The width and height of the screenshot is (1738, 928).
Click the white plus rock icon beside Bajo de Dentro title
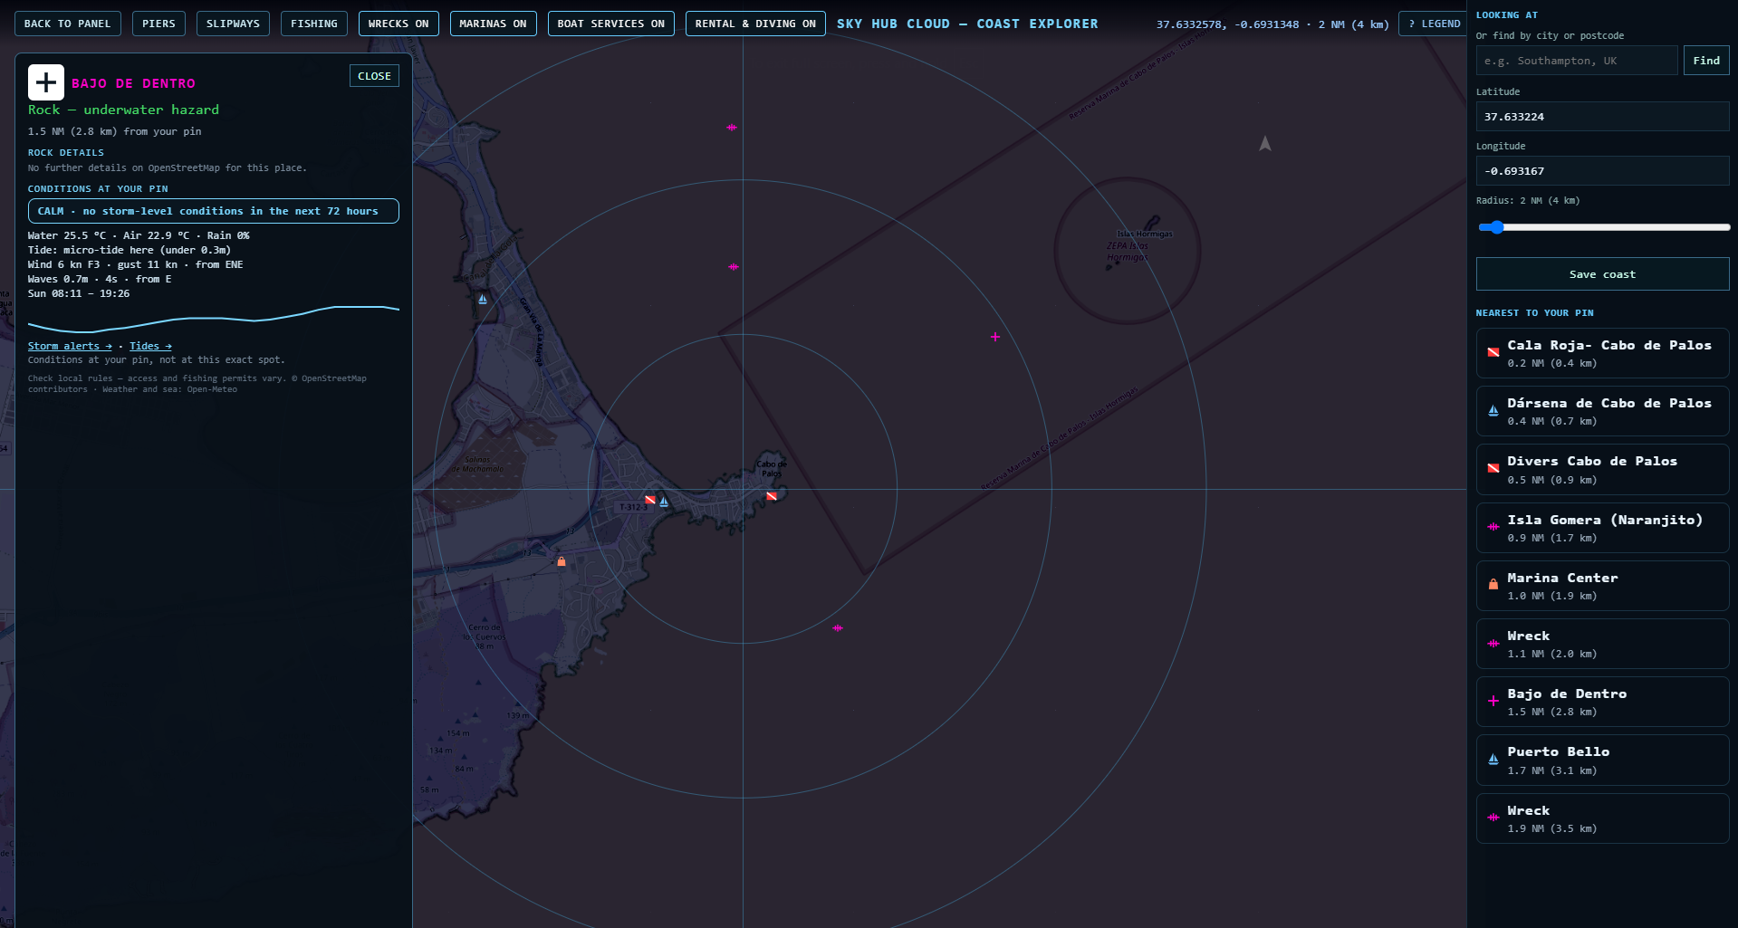(46, 82)
